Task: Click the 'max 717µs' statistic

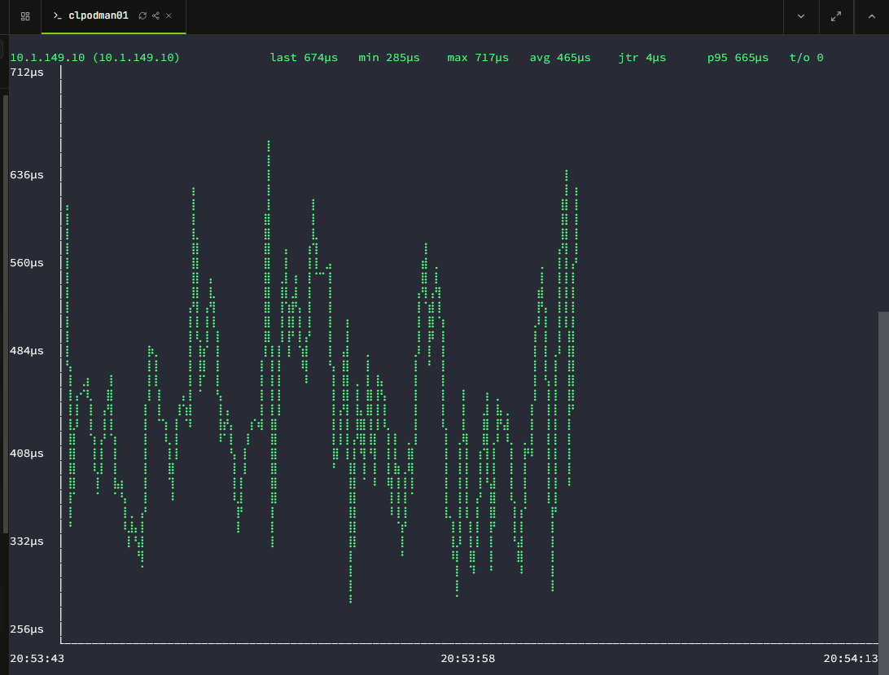Action: pyautogui.click(x=478, y=57)
